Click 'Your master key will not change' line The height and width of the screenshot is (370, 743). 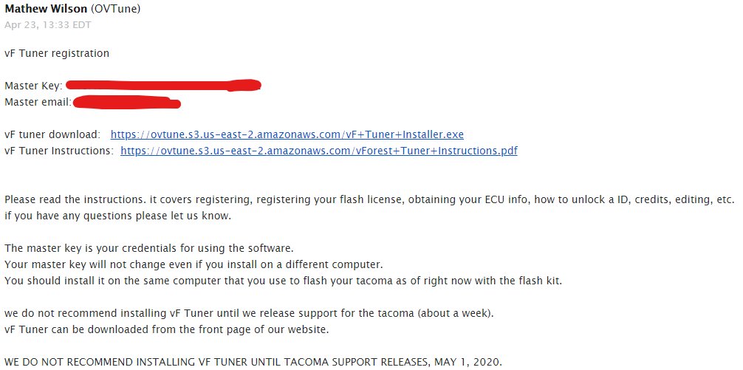point(194,264)
